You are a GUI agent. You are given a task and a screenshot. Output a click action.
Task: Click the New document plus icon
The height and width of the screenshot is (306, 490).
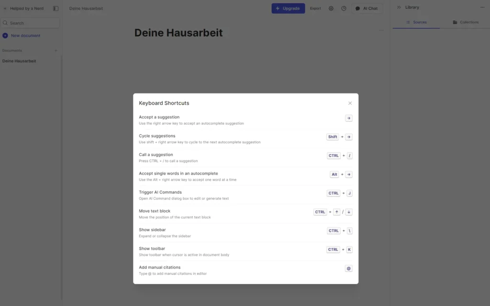click(5, 36)
